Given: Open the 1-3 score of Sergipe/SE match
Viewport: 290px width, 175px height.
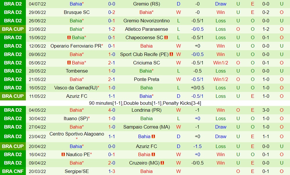Looking at the screenshot, I should [x=112, y=172].
